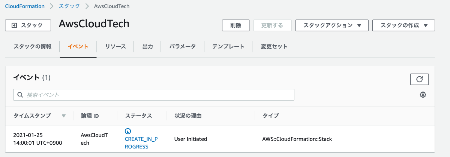This screenshot has width=450, height=157.
Task: Open the リソース tab
Action: click(115, 47)
